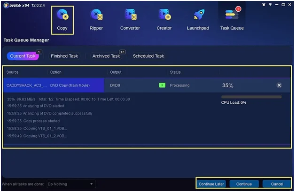Image resolution: width=295 pixels, height=192 pixels.
Task: Click the Analyzing of DVD started line
Action: pyautogui.click(x=36, y=106)
